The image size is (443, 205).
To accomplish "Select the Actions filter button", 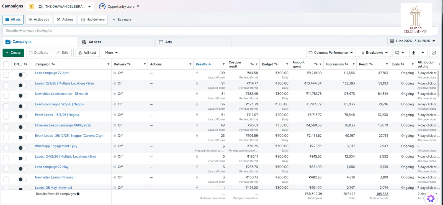I will coord(65,20).
